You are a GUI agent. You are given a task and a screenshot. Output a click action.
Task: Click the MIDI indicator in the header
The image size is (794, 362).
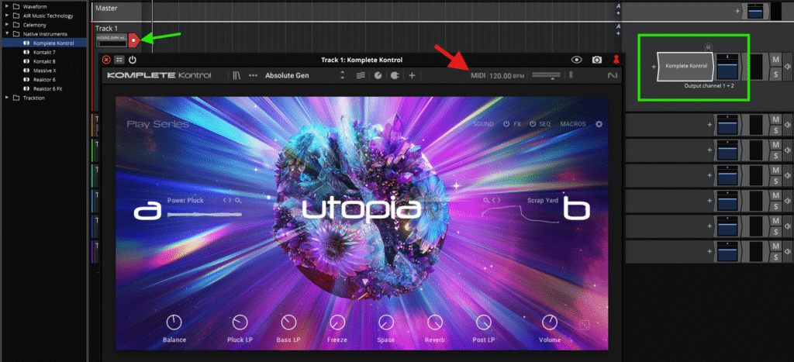click(x=478, y=75)
